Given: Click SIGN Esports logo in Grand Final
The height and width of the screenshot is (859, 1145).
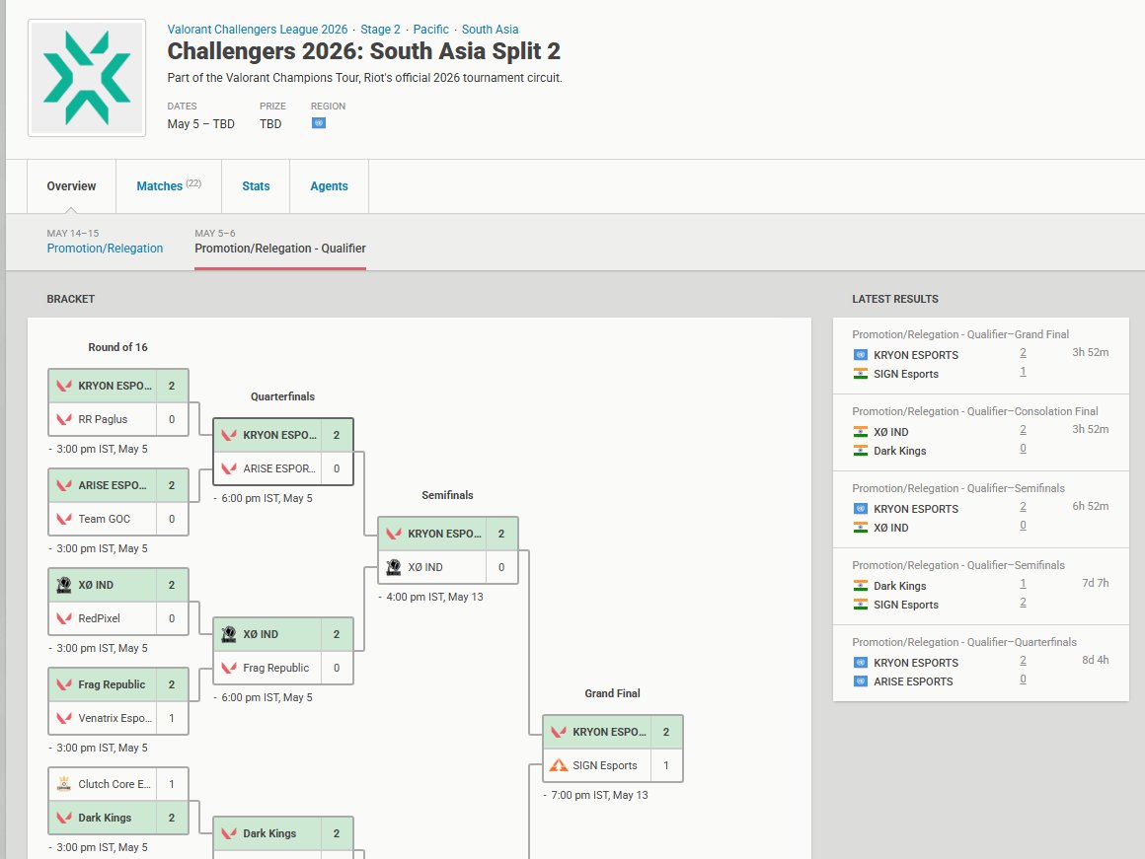Looking at the screenshot, I should pyautogui.click(x=560, y=765).
